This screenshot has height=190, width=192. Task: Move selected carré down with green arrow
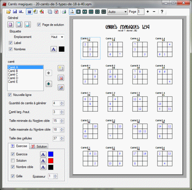click(x=49, y=84)
